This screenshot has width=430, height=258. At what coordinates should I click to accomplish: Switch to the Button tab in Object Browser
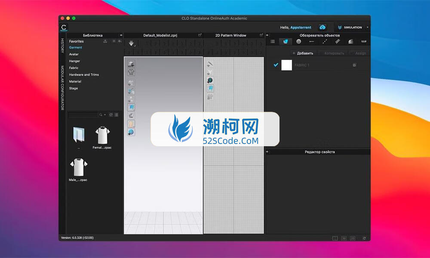[299, 41]
